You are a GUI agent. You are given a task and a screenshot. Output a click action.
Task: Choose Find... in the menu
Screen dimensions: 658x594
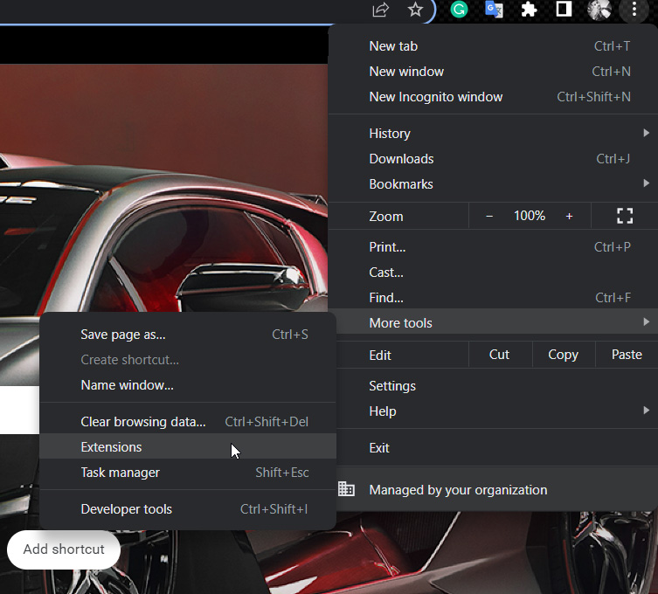(x=493, y=298)
